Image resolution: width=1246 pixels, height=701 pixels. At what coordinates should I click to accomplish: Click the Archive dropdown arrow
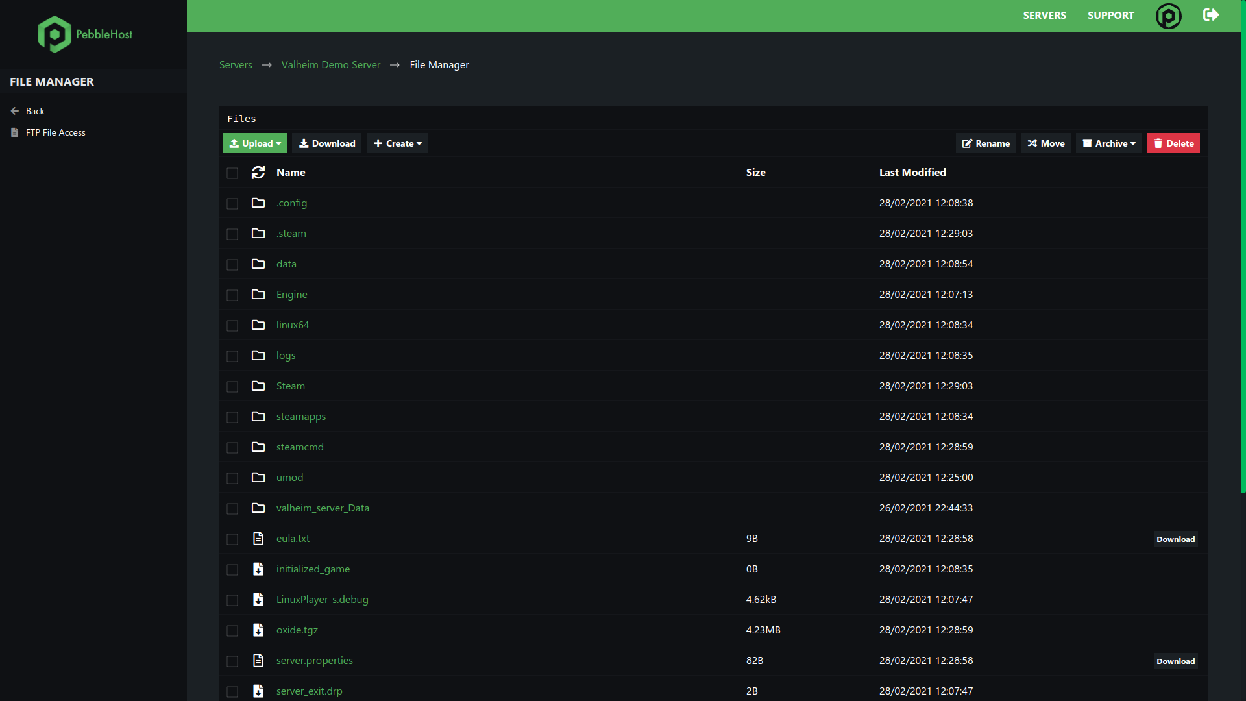(1133, 143)
